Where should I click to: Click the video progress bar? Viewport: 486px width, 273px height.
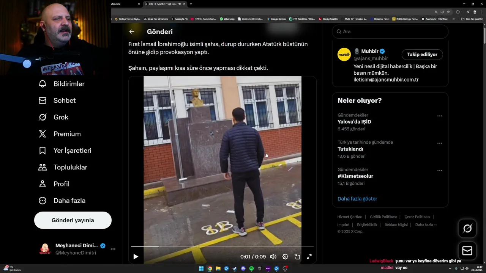(222, 247)
